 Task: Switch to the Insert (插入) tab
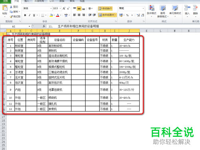pos(27,1)
